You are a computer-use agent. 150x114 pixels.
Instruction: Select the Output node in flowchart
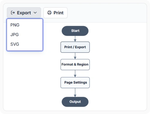click(x=75, y=102)
